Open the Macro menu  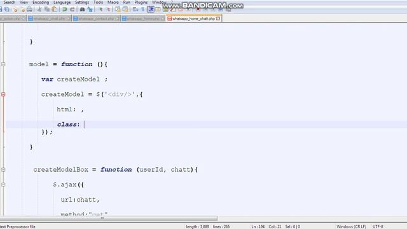pyautogui.click(x=113, y=3)
